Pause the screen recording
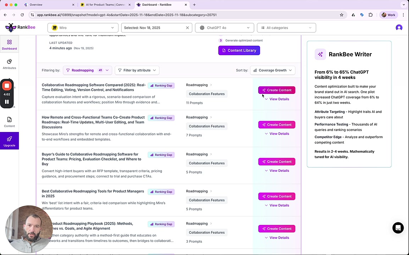Screen dimensions: 409x255 7,102
